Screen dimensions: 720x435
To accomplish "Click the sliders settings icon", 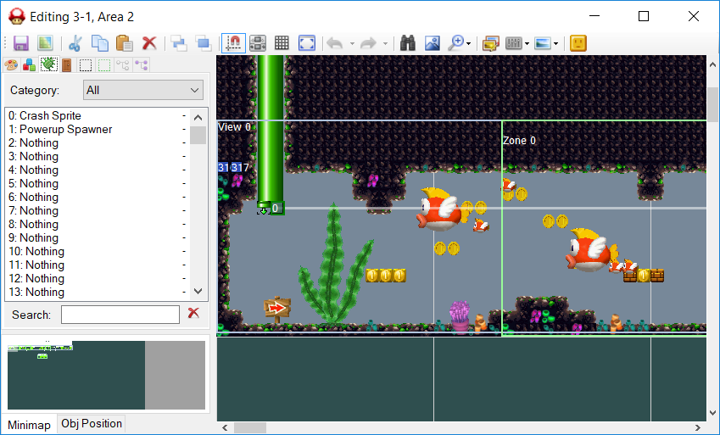I will click(514, 43).
